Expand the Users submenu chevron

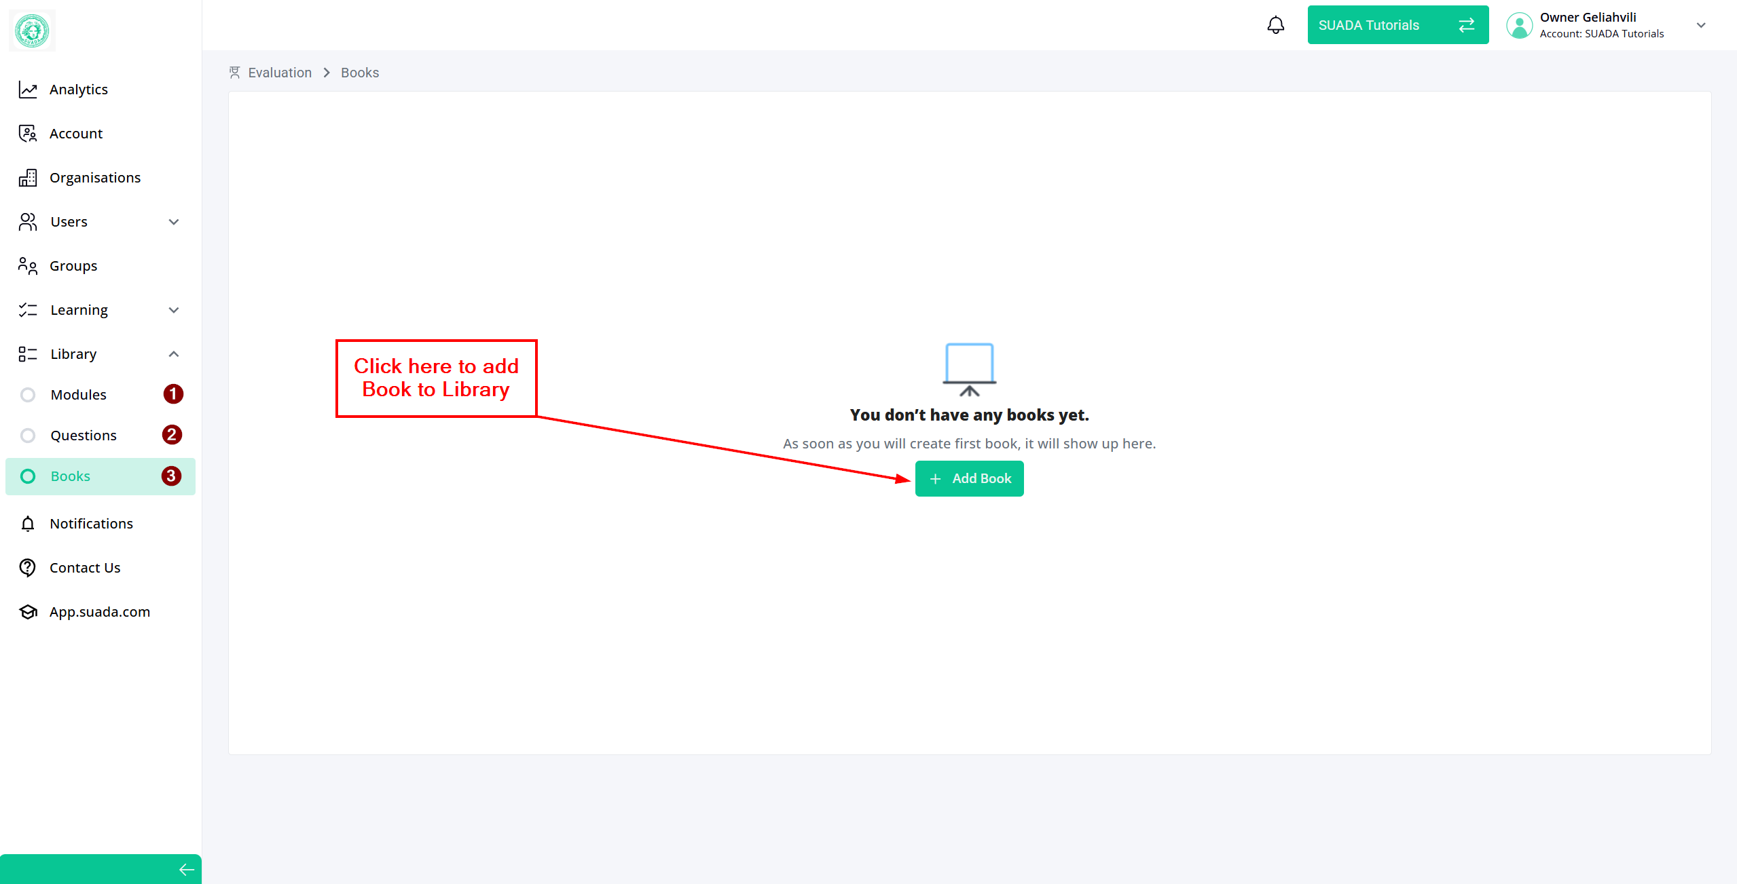(x=174, y=222)
